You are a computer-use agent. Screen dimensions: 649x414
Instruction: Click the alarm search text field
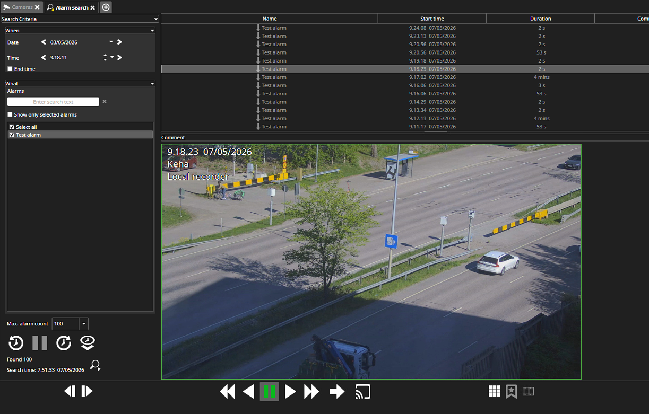pyautogui.click(x=53, y=102)
